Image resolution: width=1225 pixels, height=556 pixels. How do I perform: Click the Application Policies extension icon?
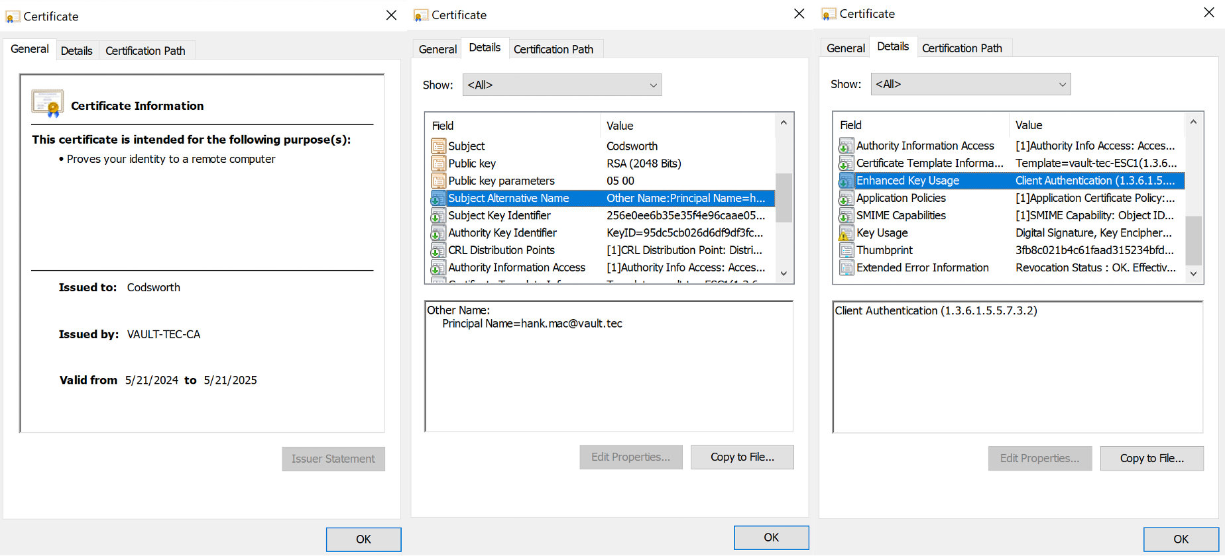point(846,199)
